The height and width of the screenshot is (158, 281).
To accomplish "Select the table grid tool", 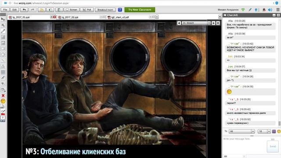I will [x=3, y=72].
